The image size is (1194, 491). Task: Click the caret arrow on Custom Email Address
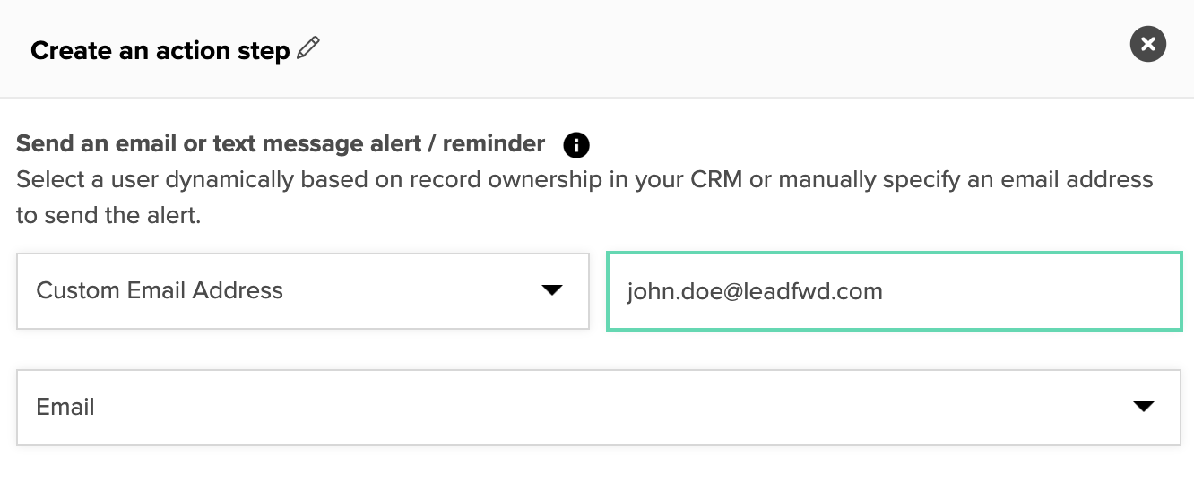(552, 290)
